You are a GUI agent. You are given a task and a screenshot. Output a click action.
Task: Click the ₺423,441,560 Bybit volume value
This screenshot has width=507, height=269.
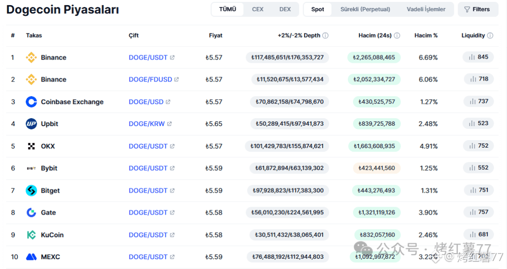[376, 168]
